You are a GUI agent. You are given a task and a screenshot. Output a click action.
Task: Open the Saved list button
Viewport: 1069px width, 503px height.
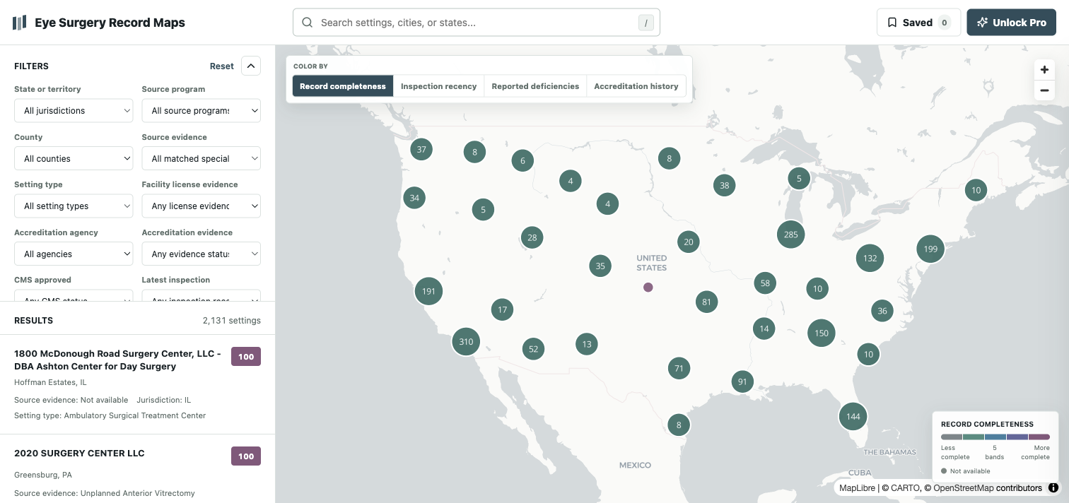[x=918, y=23]
